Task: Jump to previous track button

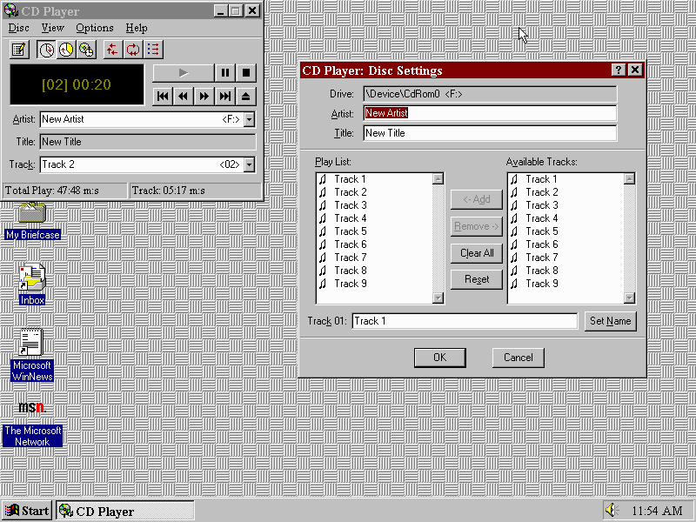Action: point(163,97)
